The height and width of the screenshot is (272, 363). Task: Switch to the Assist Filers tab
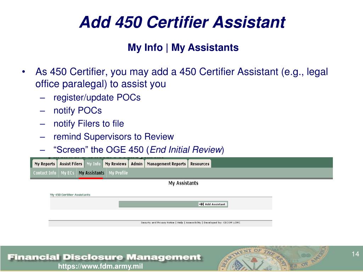coord(71,164)
